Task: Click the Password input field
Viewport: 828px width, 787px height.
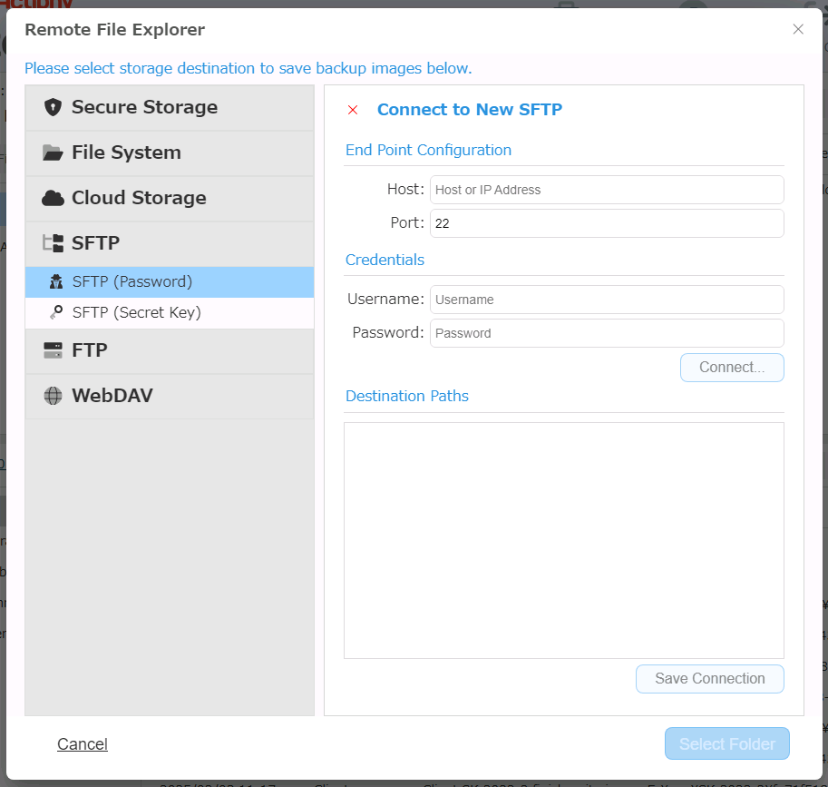Action: tap(606, 333)
